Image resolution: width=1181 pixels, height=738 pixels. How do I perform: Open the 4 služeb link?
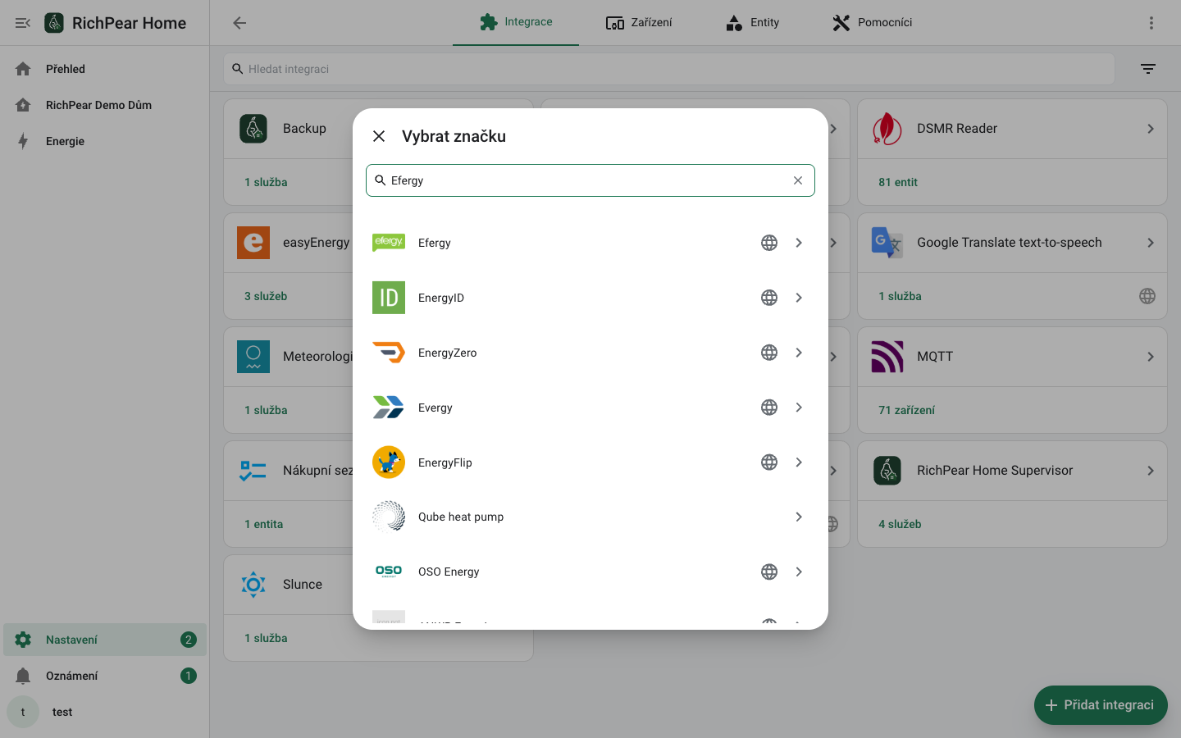(x=900, y=524)
